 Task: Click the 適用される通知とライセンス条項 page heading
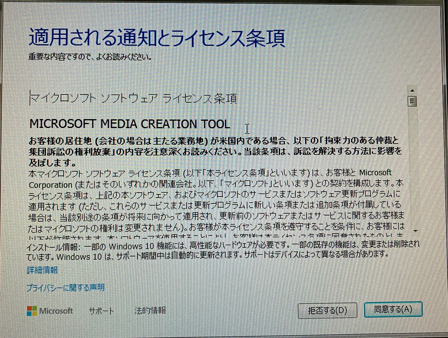coord(157,38)
